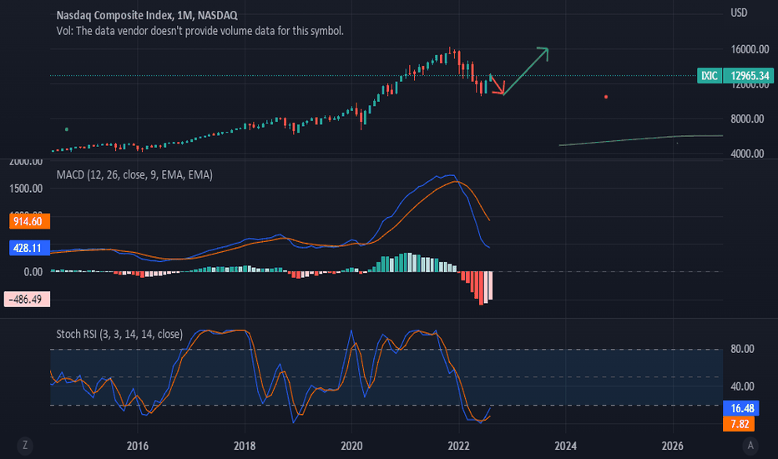Click the 40.00 Stoch RSI axis label
This screenshot has width=778, height=459.
coord(742,386)
